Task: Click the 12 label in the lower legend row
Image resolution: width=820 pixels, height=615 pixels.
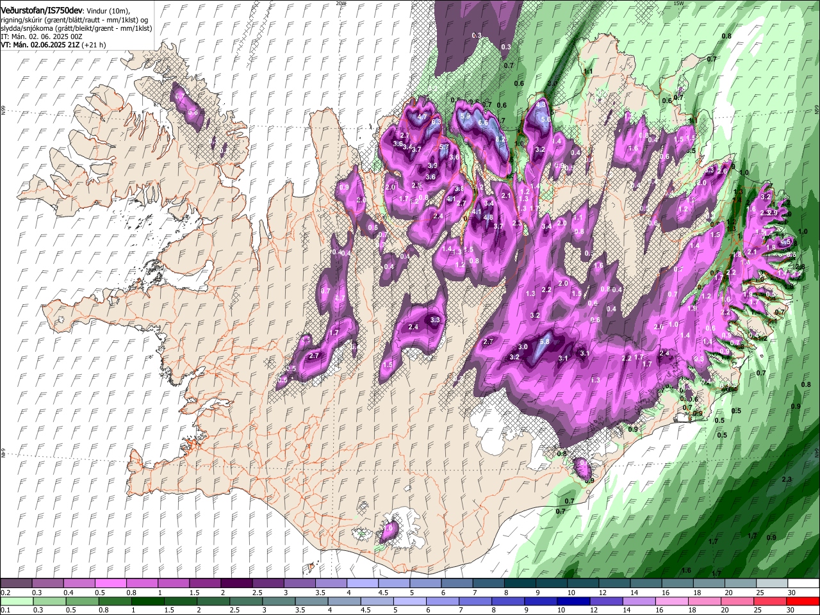Action: pyautogui.click(x=593, y=610)
